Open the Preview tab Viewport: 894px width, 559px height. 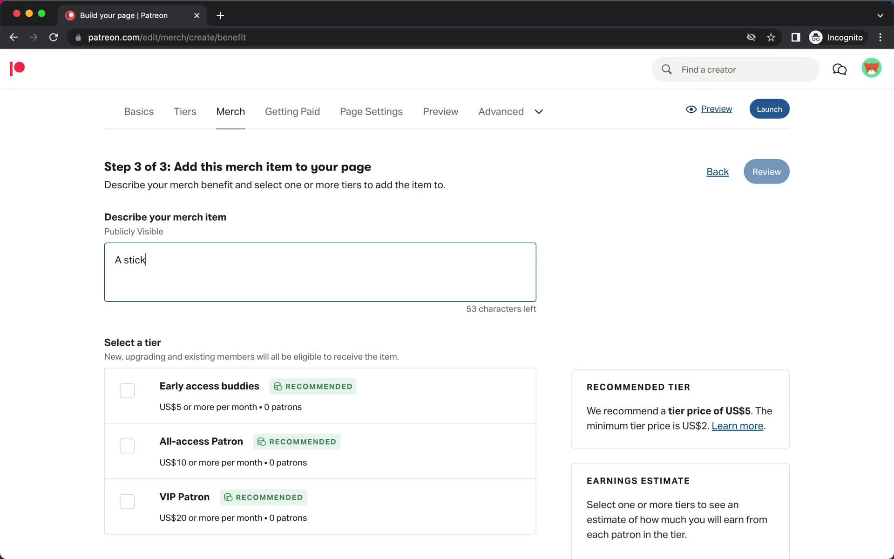pyautogui.click(x=440, y=112)
